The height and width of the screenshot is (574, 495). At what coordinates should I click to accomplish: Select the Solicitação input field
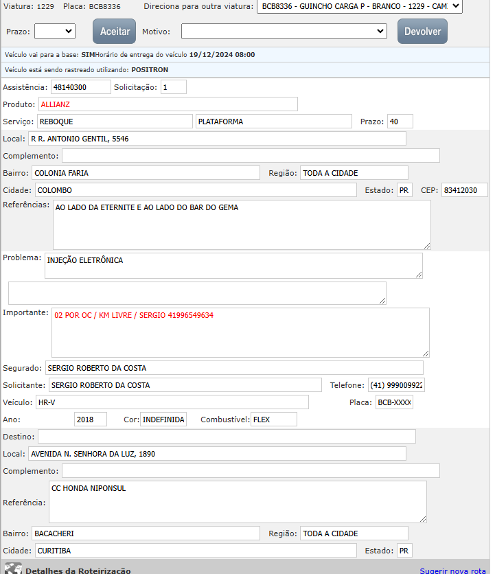[x=173, y=87]
